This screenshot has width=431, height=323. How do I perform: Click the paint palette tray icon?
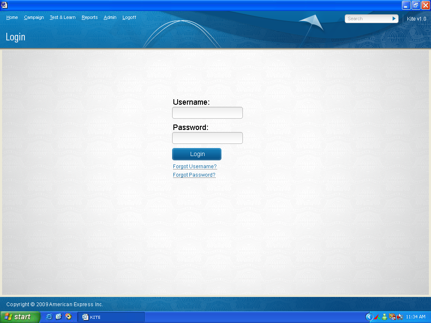392,317
